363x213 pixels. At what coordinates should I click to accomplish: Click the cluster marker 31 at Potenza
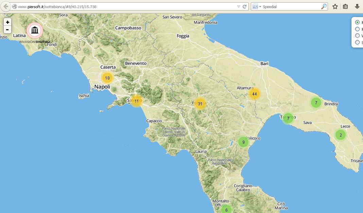click(x=200, y=104)
